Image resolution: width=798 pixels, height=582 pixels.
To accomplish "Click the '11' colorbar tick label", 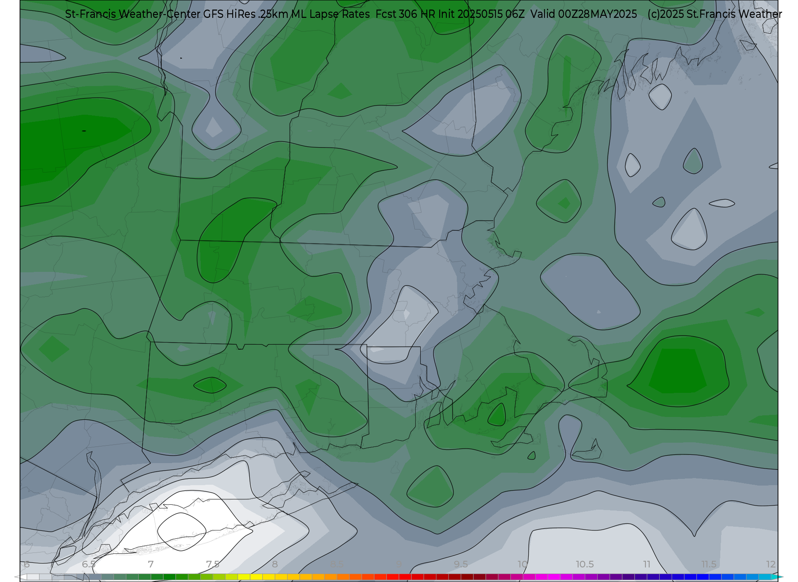I will coord(647,564).
